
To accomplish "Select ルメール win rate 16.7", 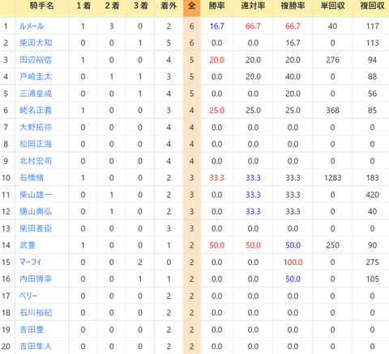I will point(217,26).
